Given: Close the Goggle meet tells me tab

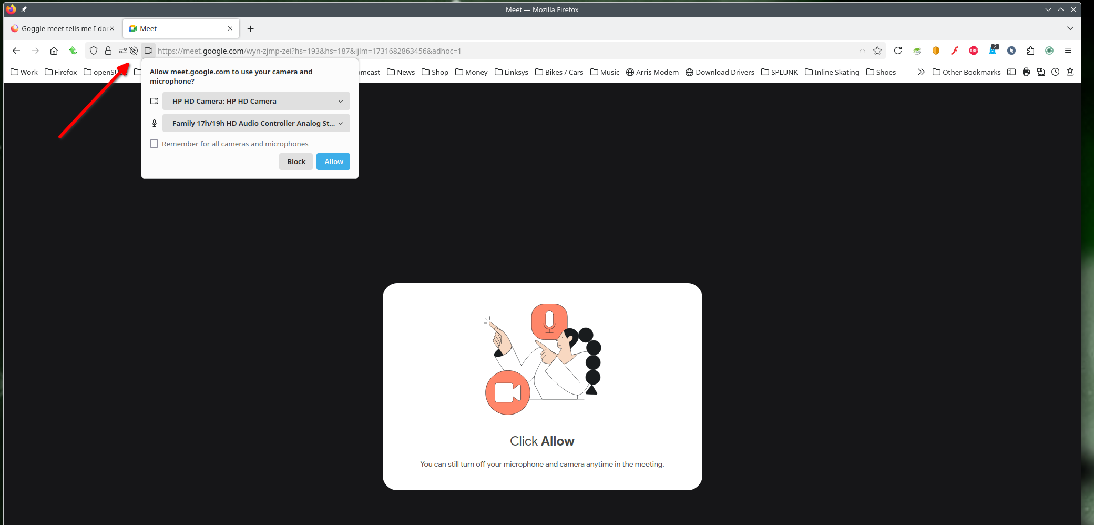Looking at the screenshot, I should [111, 28].
